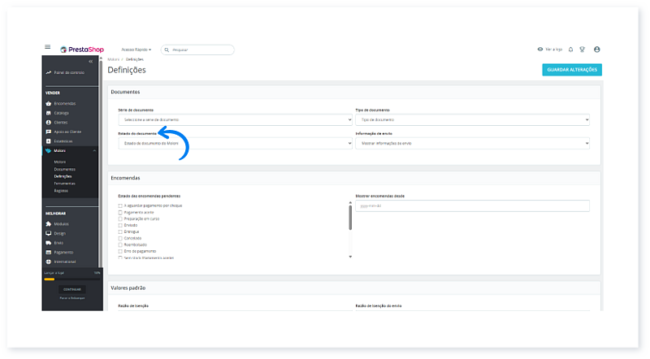Tick the 'Enviado' order state checkbox
The height and width of the screenshot is (359, 650).
(120, 226)
